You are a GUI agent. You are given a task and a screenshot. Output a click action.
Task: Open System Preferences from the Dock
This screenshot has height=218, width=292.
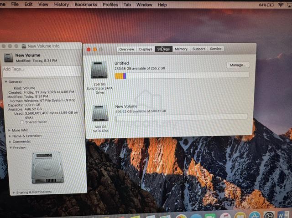pos(269,215)
